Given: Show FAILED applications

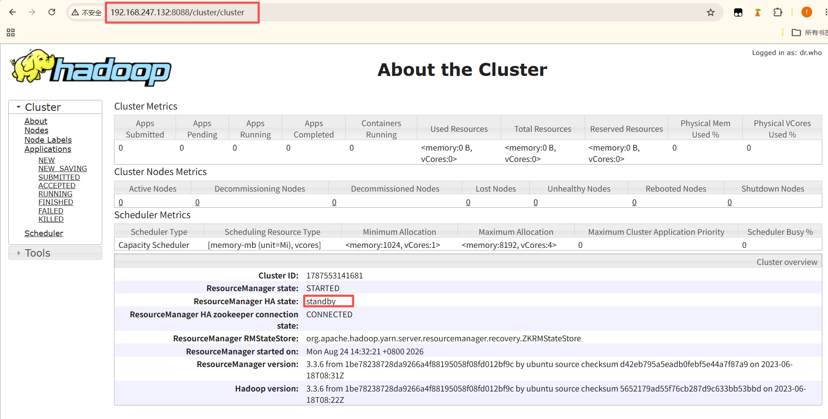Looking at the screenshot, I should pos(51,211).
